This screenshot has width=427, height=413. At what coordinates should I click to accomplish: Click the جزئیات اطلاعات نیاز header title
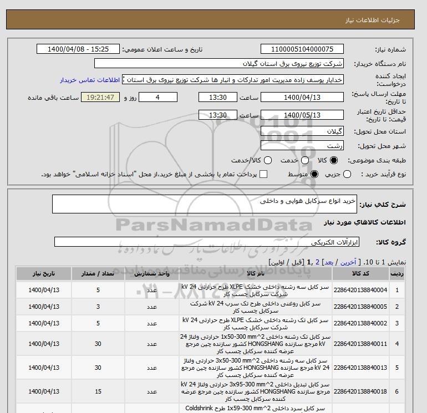click(372, 20)
